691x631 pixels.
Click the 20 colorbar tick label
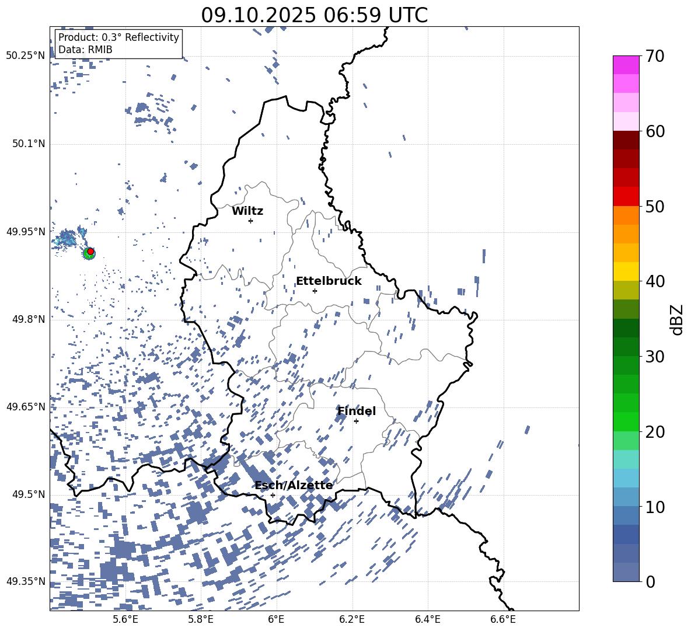tap(655, 432)
